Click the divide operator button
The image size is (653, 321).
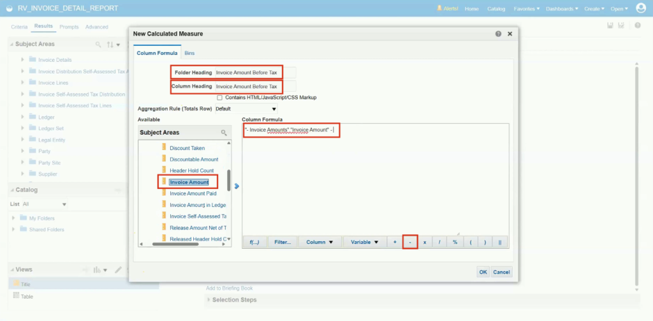pyautogui.click(x=439, y=242)
